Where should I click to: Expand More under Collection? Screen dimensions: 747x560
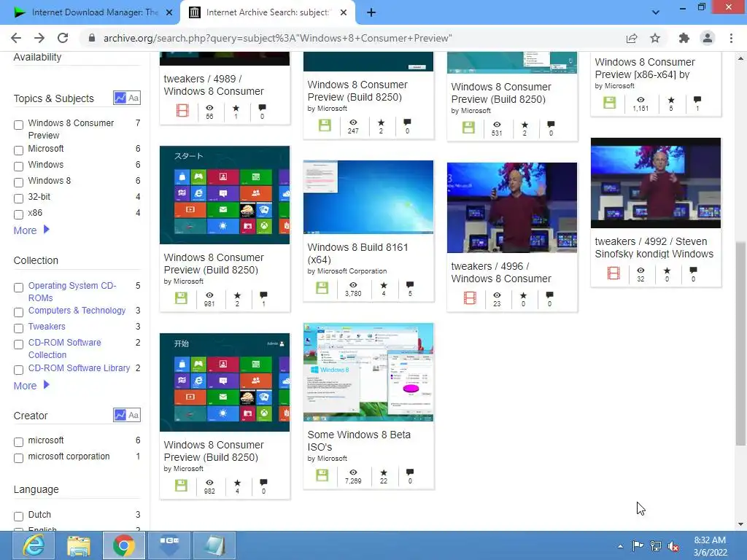31,385
